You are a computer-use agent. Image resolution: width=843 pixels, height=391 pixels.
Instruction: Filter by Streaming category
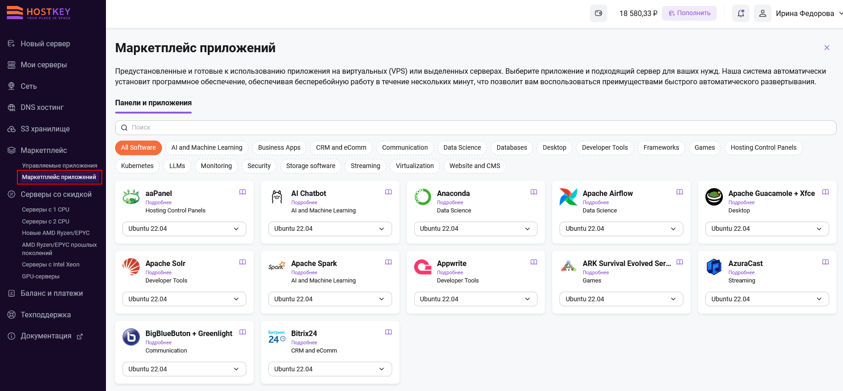click(x=366, y=166)
